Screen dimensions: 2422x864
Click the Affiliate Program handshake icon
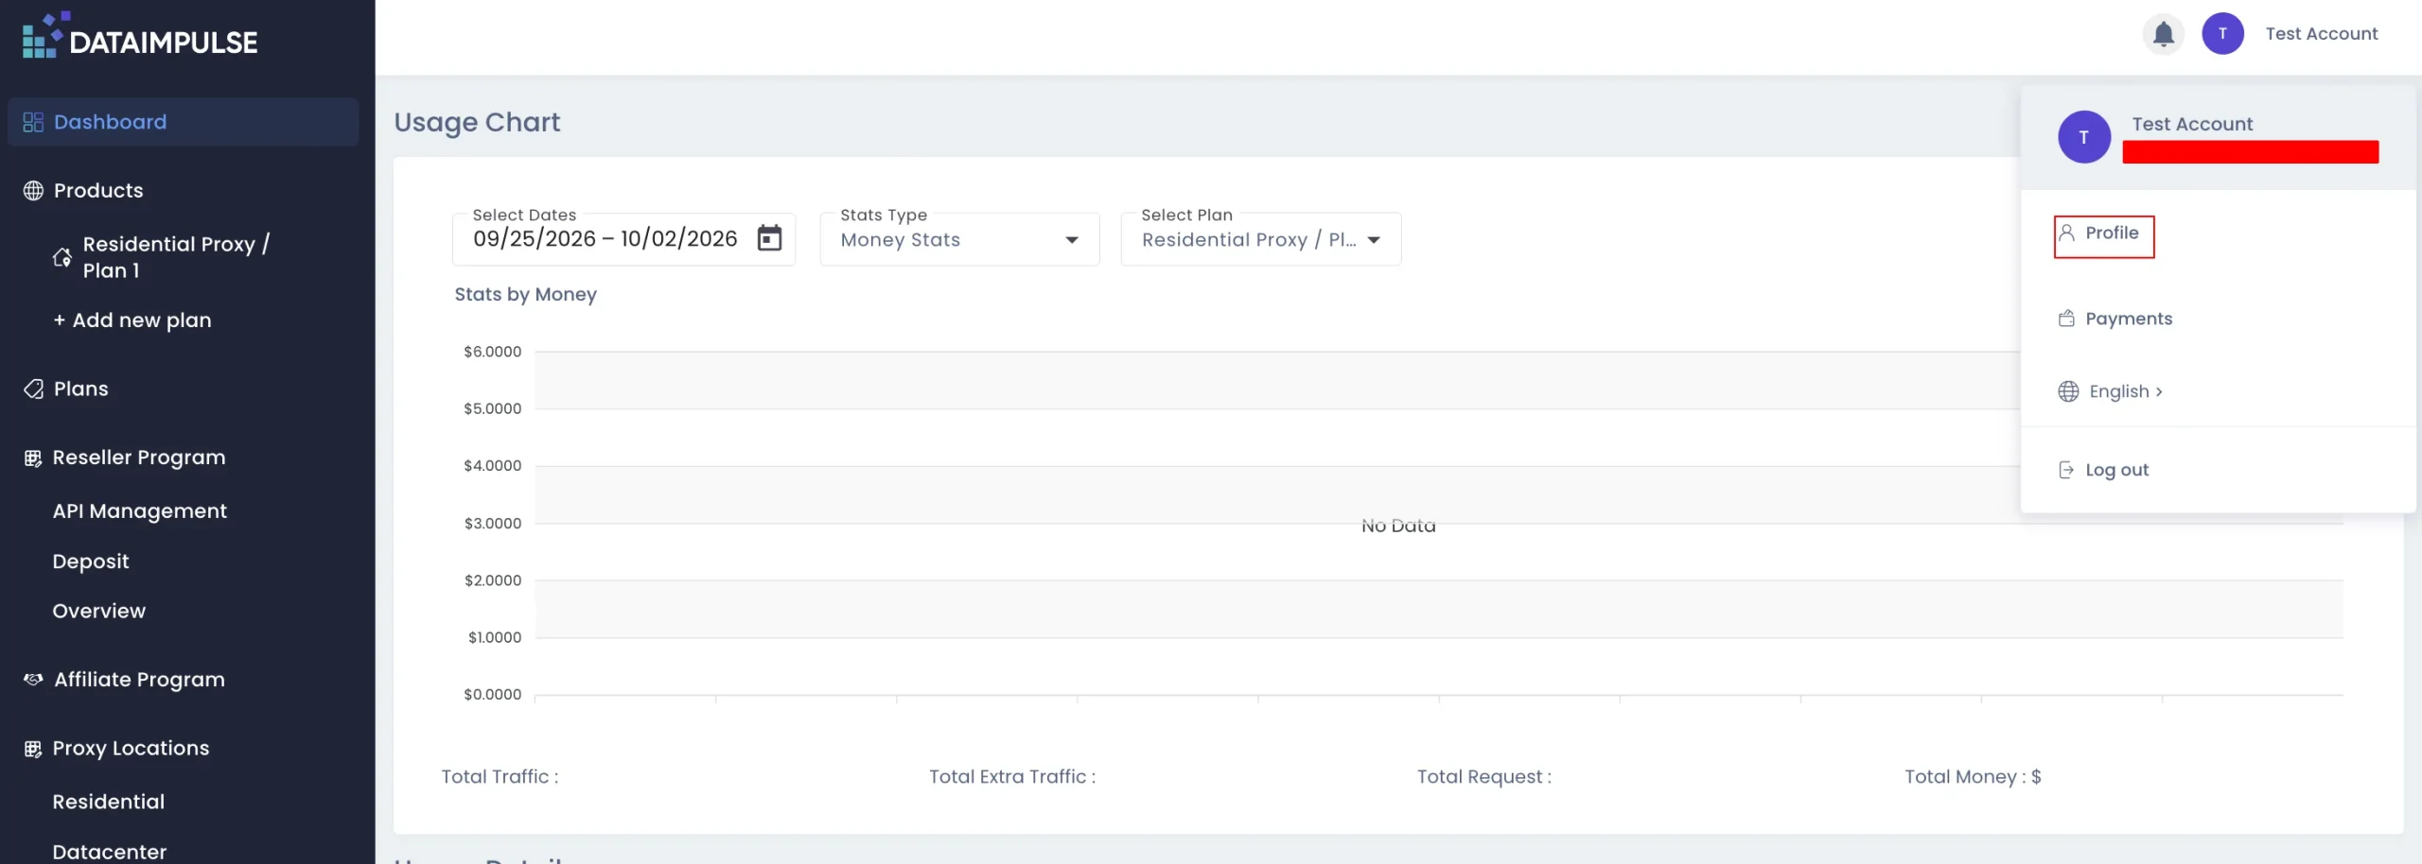click(33, 680)
